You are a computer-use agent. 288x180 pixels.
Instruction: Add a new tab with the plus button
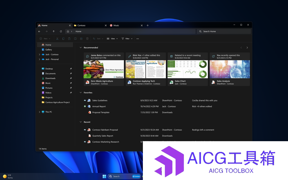point(147,25)
